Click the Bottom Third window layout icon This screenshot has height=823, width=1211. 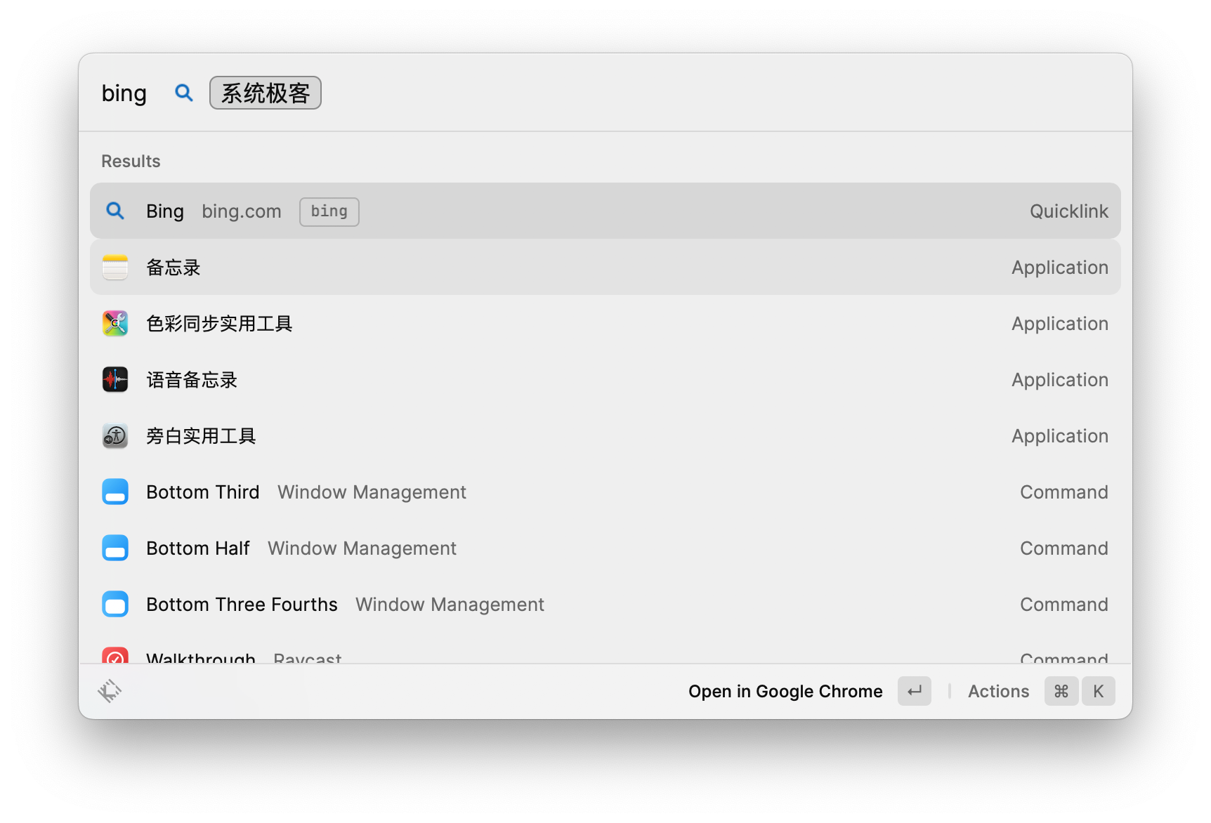(x=115, y=492)
